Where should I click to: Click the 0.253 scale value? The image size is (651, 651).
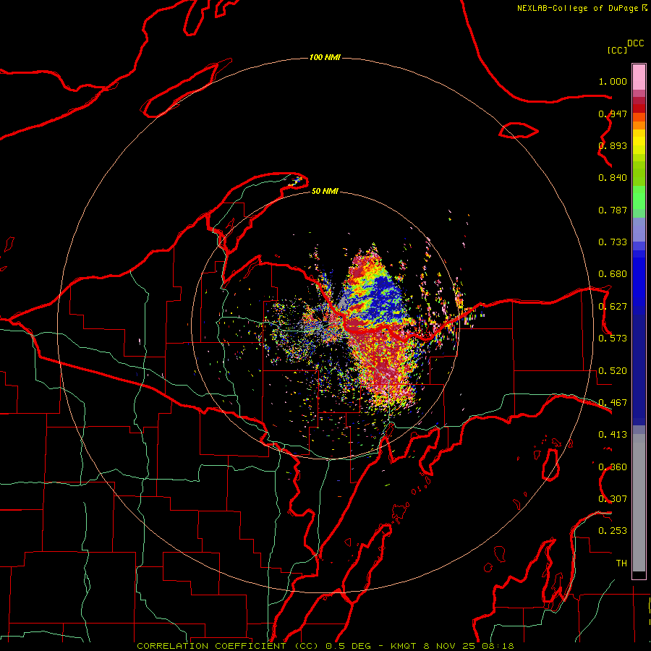613,531
